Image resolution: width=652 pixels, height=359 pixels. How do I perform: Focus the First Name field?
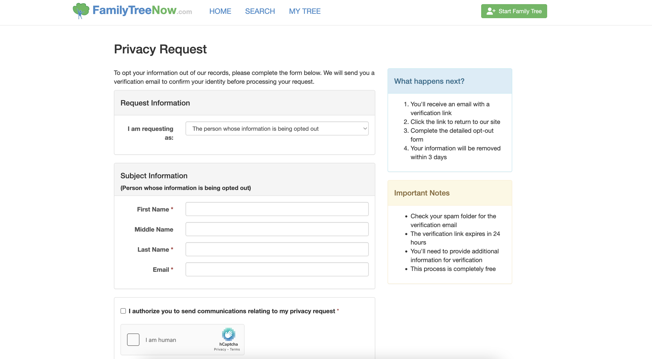(277, 209)
